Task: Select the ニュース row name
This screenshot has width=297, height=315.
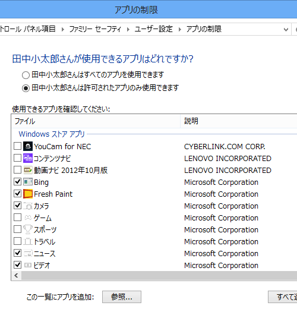Action: pos(44,254)
